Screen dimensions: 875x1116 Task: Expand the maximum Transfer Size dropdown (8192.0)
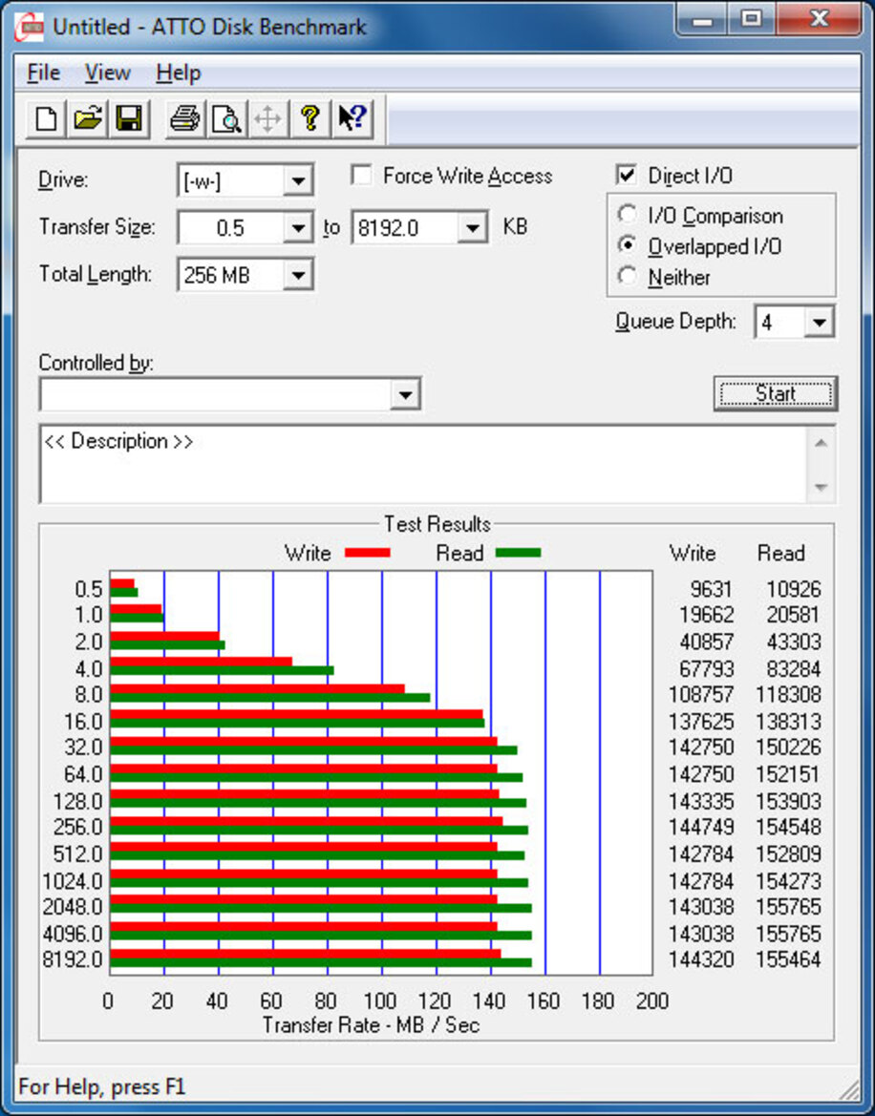pyautogui.click(x=471, y=228)
